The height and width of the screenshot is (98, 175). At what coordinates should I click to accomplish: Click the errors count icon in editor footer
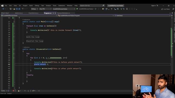click(x=13, y=91)
